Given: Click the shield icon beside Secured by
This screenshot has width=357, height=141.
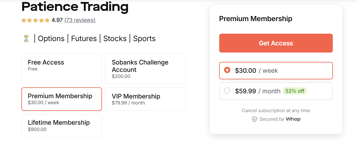Looking at the screenshot, I should (255, 119).
